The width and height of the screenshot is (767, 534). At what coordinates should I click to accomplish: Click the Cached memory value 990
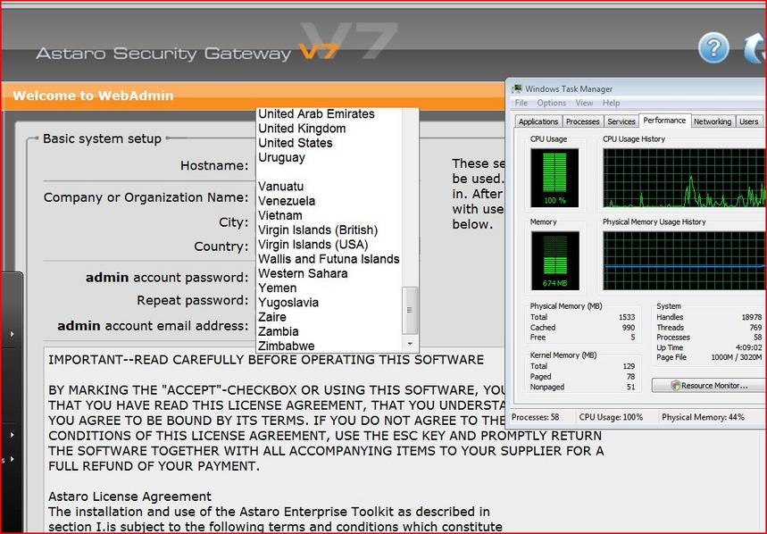[x=629, y=328]
